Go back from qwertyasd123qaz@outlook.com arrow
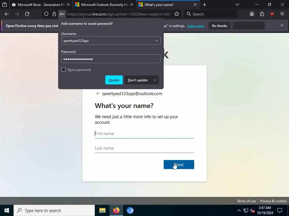Screen dimensions: 289x216 98,93
